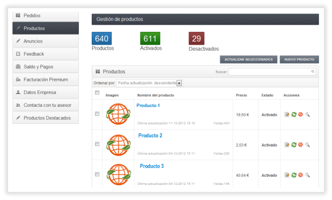Viewport: 332px width, 200px height.
Task: Open the Ordenar por dropdown
Action: click(x=150, y=83)
